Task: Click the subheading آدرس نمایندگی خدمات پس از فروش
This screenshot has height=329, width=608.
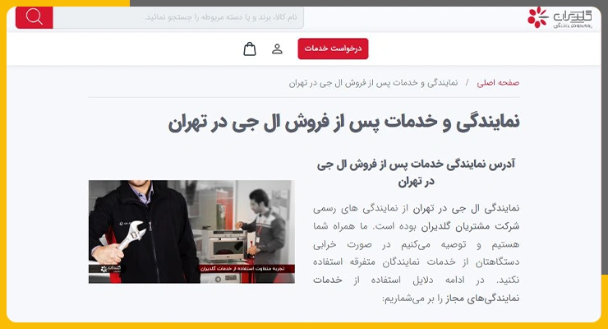Action: [x=416, y=173]
